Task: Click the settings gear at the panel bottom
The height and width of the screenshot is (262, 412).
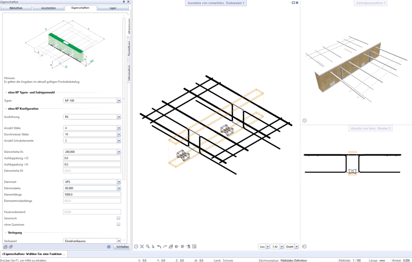Action: 108,247
